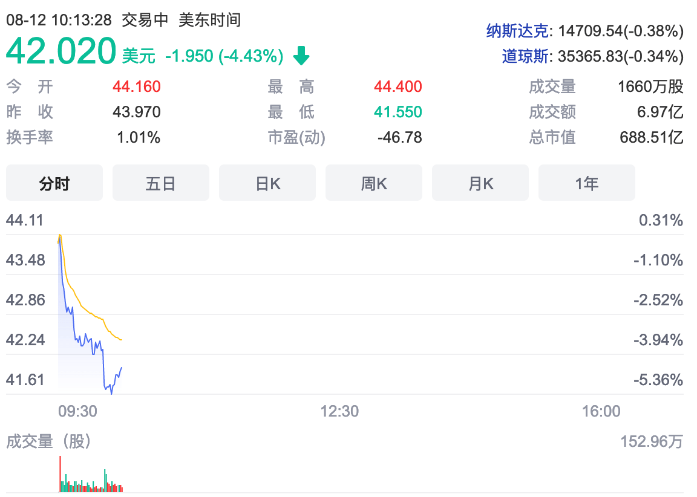697x497 pixels.
Task: Click the current price 42.020
Action: tap(61, 51)
